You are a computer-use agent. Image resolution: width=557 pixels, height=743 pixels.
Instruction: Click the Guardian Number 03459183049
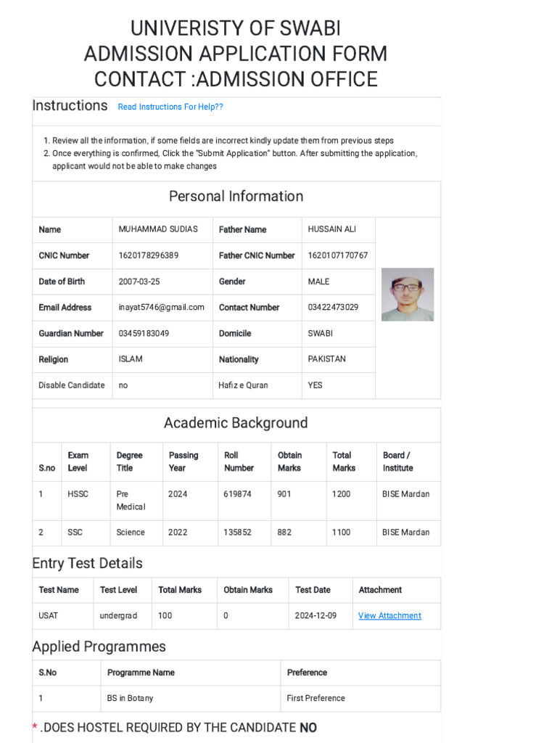coord(144,333)
